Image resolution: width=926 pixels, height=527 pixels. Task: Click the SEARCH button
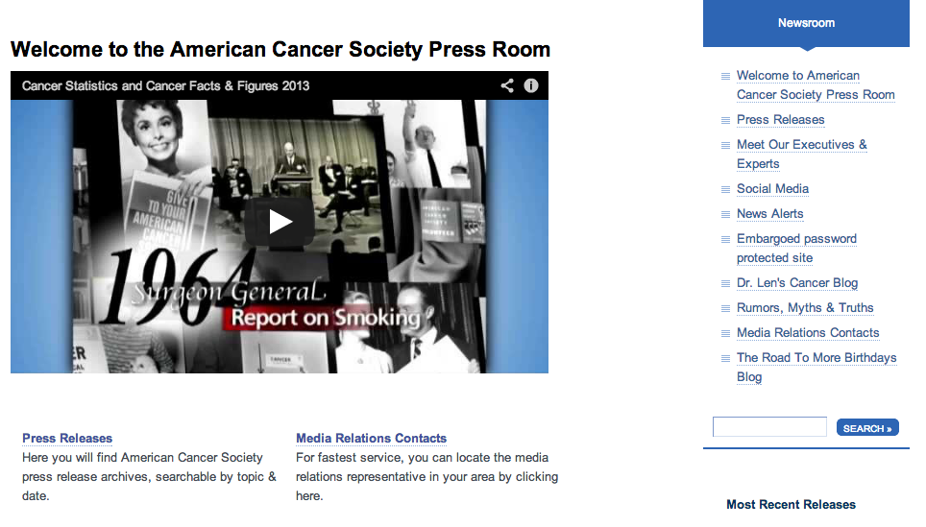coord(867,428)
